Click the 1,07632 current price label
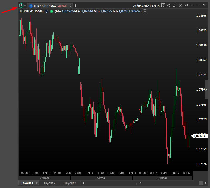The width and height of the screenshot is (210, 188). tap(199, 136)
